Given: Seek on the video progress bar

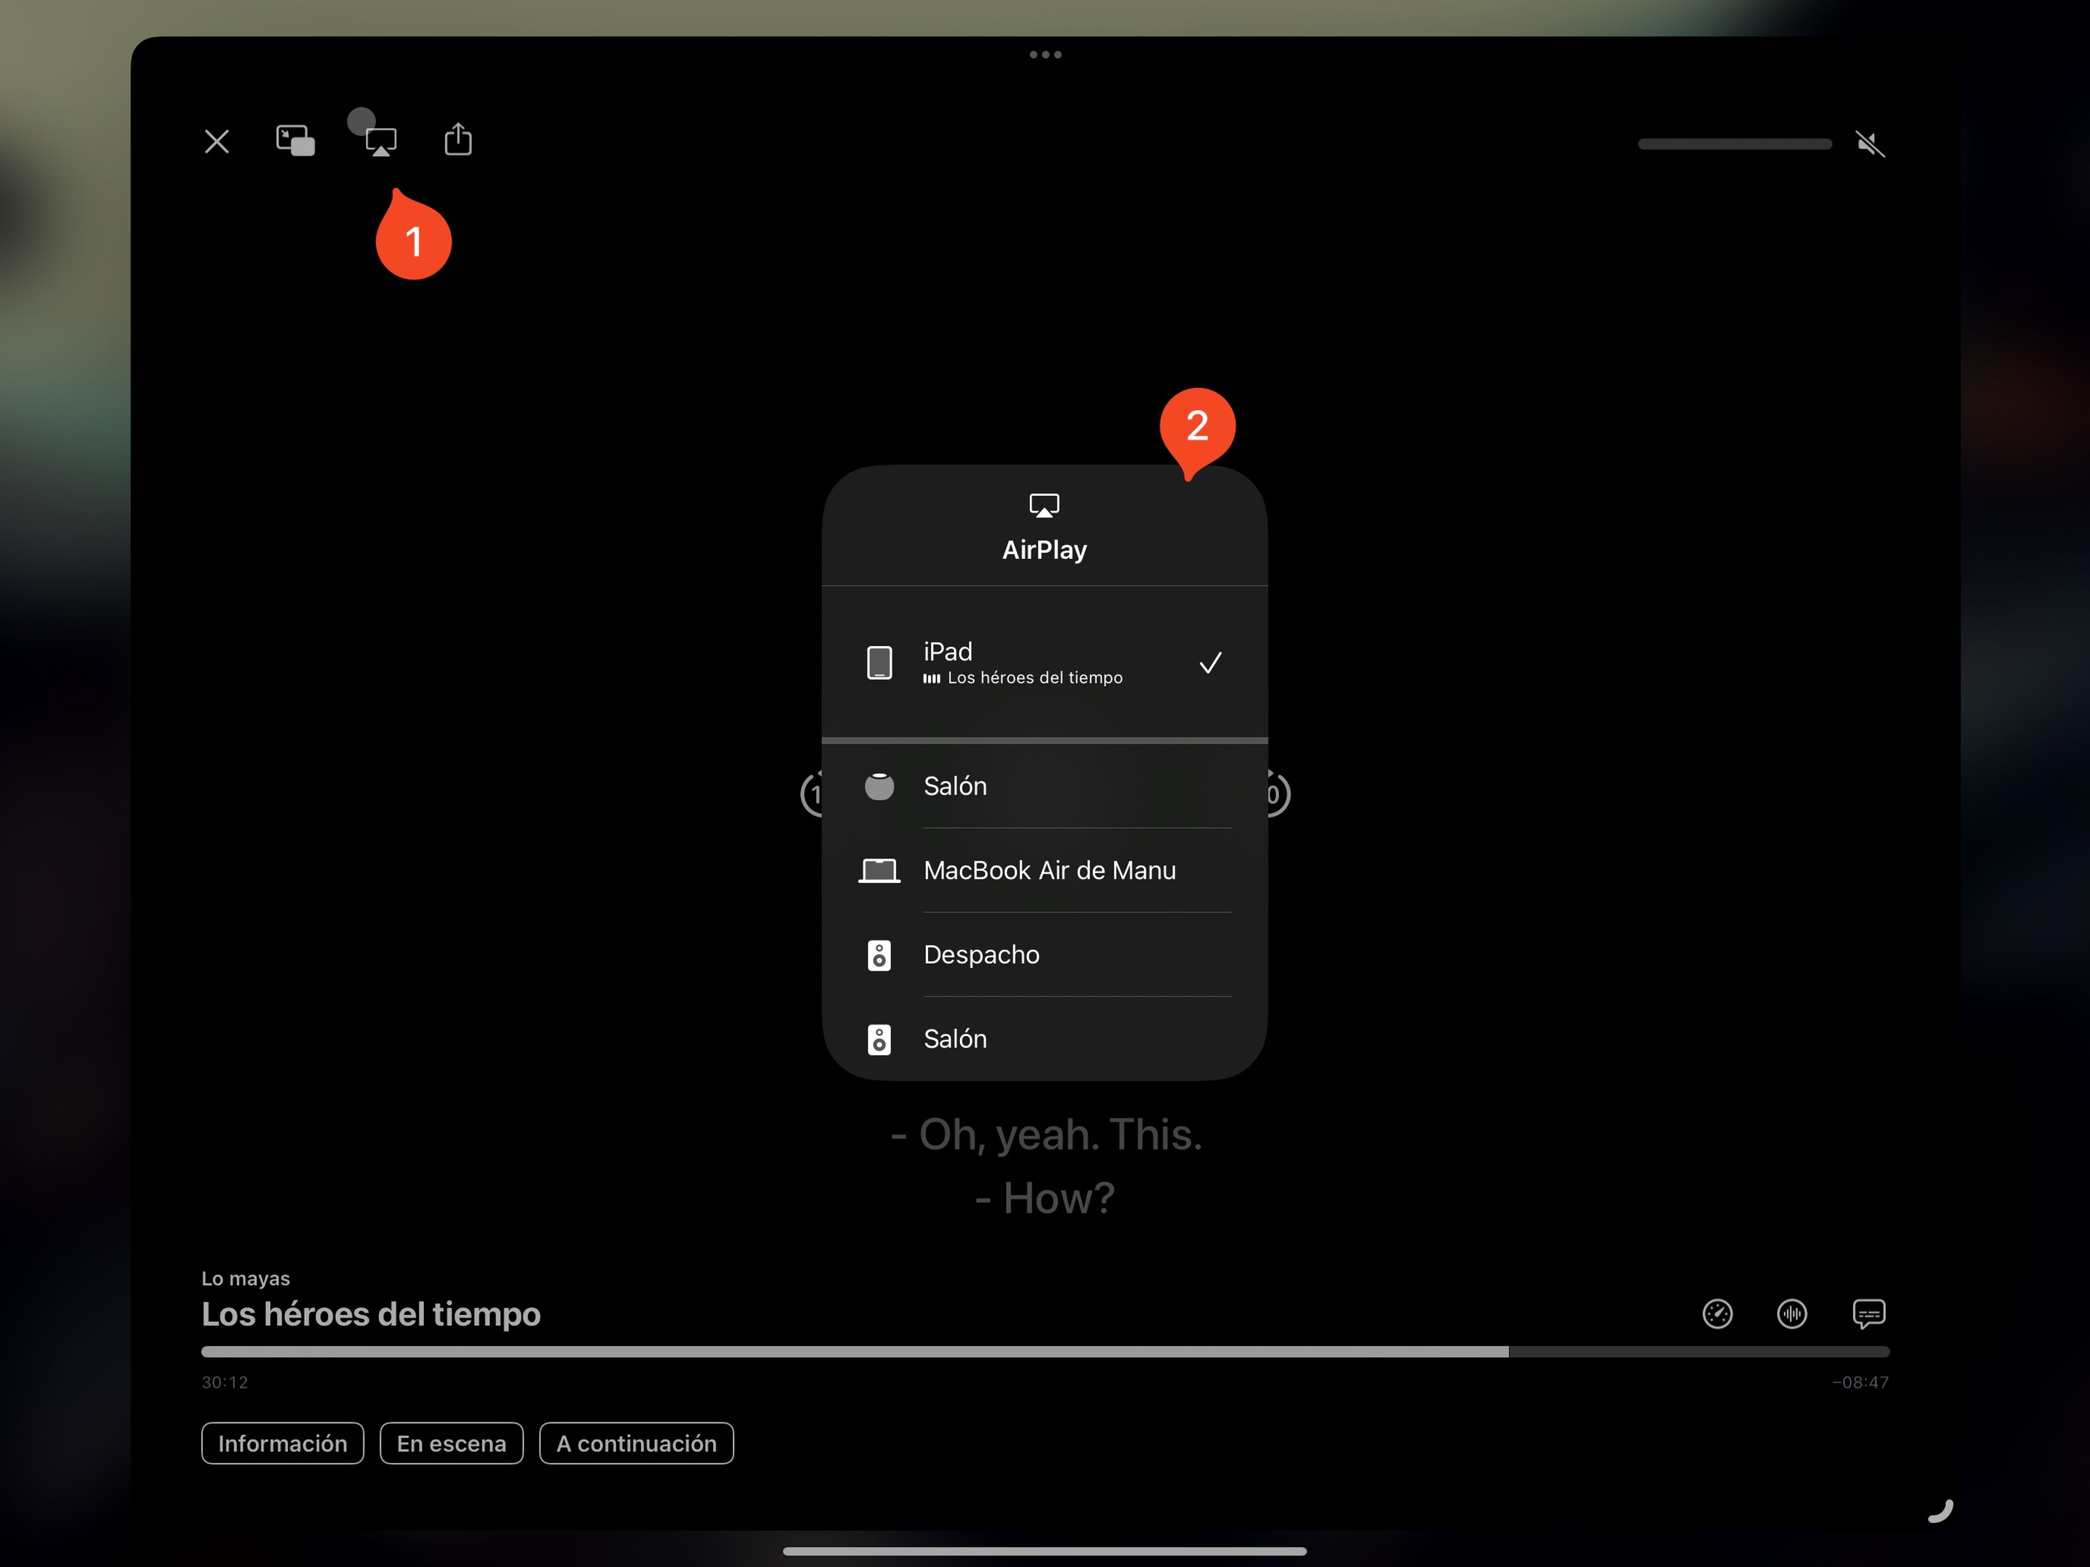Looking at the screenshot, I should pyautogui.click(x=1044, y=1352).
